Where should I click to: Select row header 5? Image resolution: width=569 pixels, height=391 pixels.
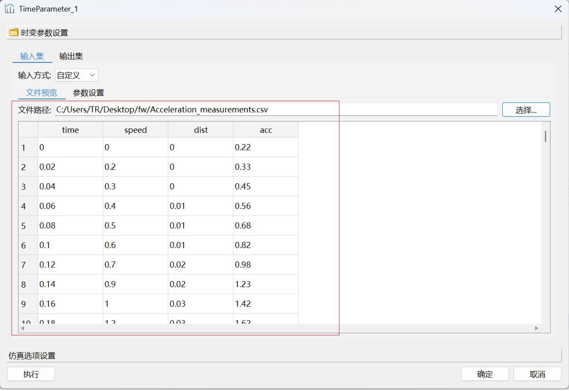(28, 226)
